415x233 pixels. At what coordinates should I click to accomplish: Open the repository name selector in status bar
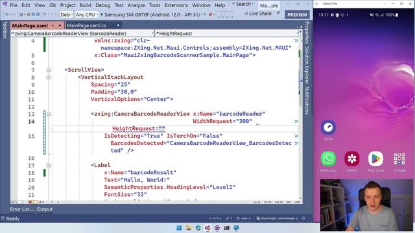277,219
